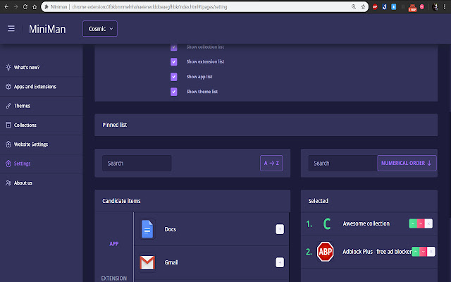Click Awesome collection label

tap(366, 223)
